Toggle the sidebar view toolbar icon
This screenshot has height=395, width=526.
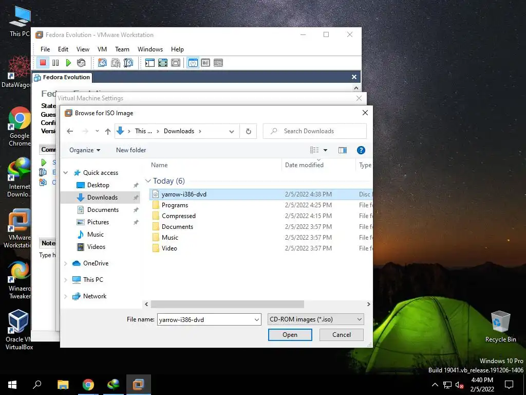[150, 63]
